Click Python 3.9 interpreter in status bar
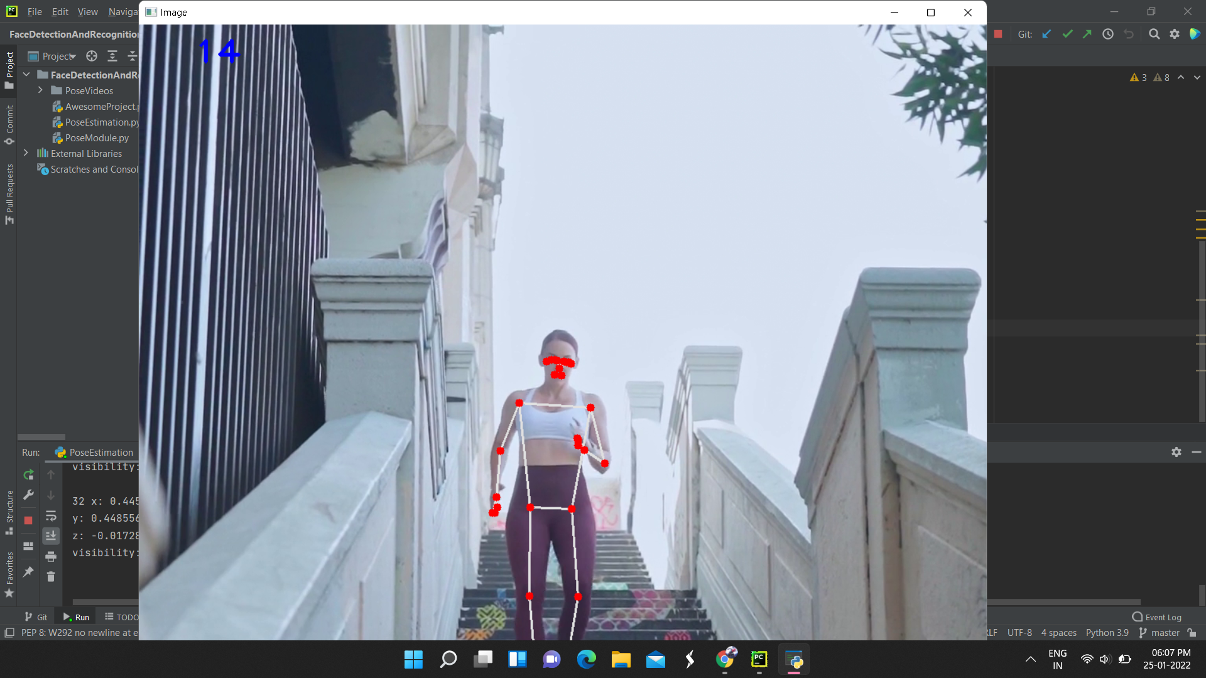Screen dimensions: 1206x678 (x=1107, y=633)
